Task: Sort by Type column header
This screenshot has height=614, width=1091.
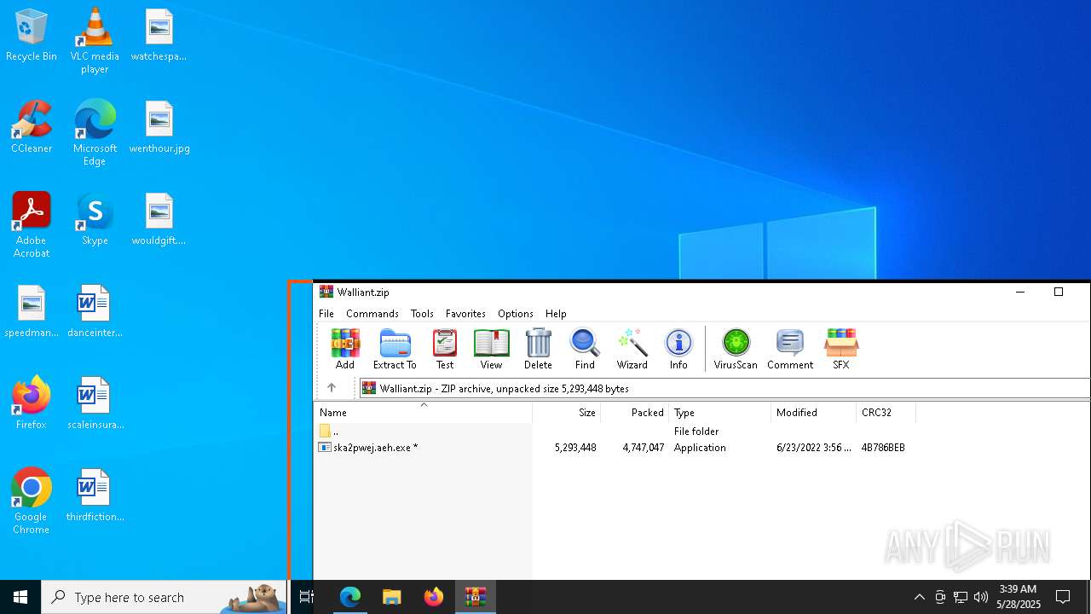Action: point(720,413)
